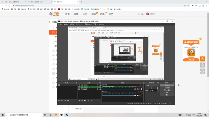This screenshot has width=209, height=117.
Task: Open user account dropdown on Douyu header
Action: (152, 14)
